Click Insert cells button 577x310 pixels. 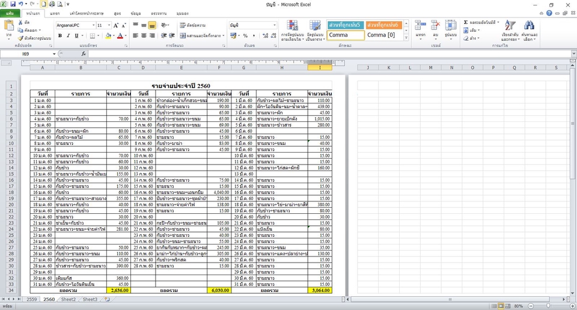tap(420, 29)
